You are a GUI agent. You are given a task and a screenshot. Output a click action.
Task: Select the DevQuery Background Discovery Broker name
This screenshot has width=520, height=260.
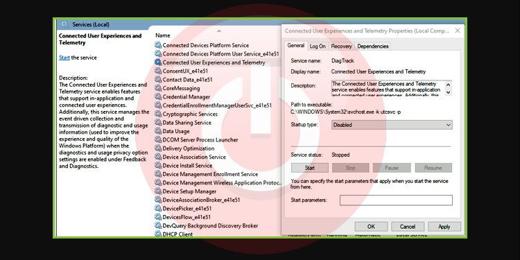pyautogui.click(x=210, y=225)
